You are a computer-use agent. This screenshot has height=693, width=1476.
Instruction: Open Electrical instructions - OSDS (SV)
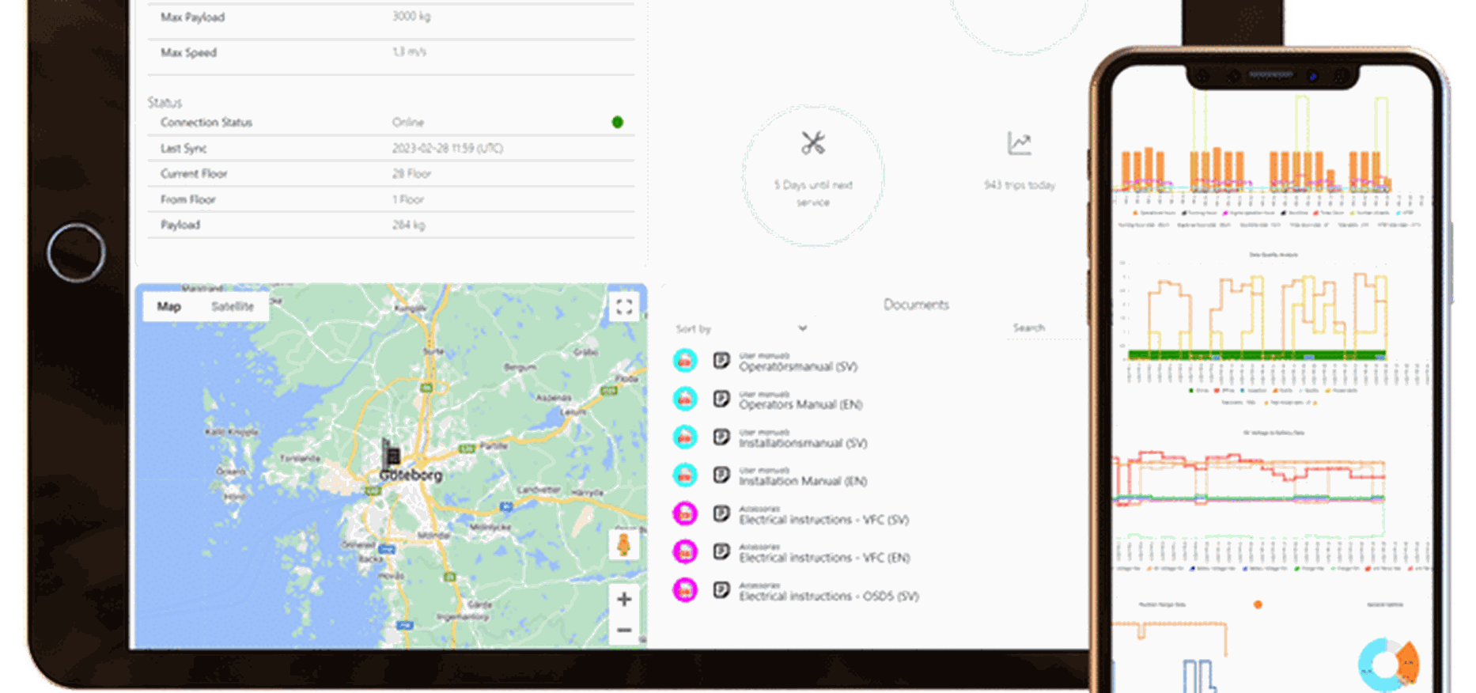pyautogui.click(x=828, y=596)
